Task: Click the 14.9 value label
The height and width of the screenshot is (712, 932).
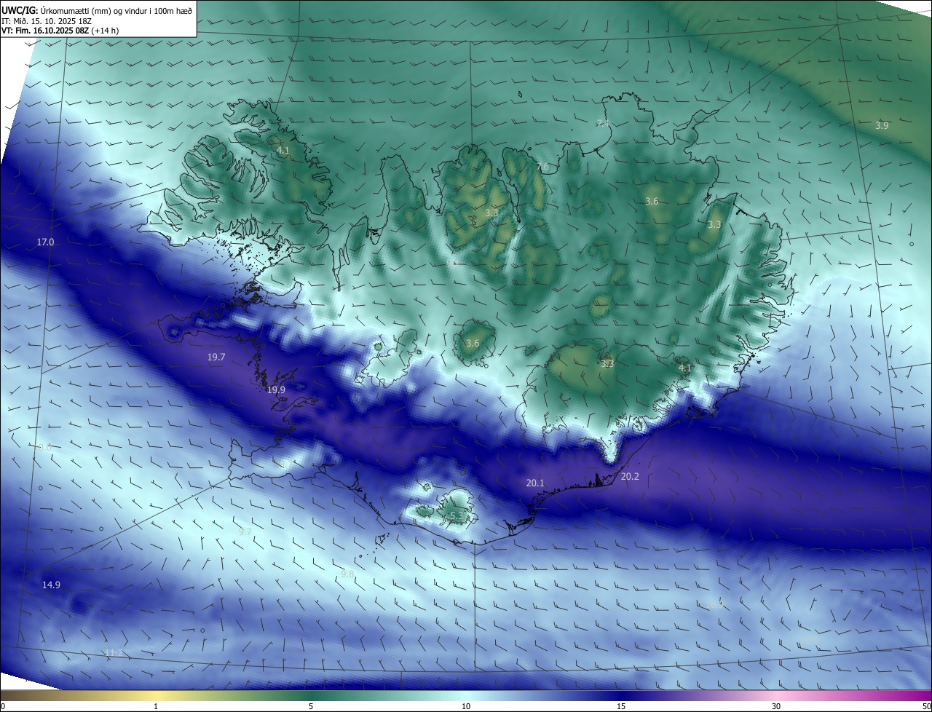Action: tap(51, 585)
